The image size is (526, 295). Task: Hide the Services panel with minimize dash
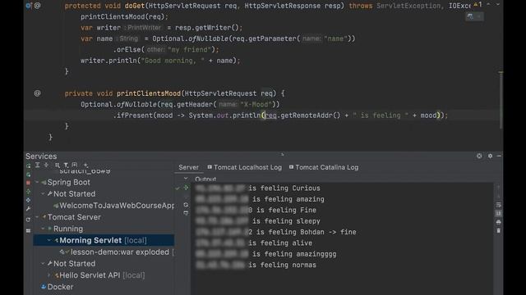point(499,156)
